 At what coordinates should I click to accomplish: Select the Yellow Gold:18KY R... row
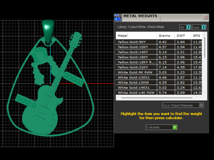pos(159,62)
